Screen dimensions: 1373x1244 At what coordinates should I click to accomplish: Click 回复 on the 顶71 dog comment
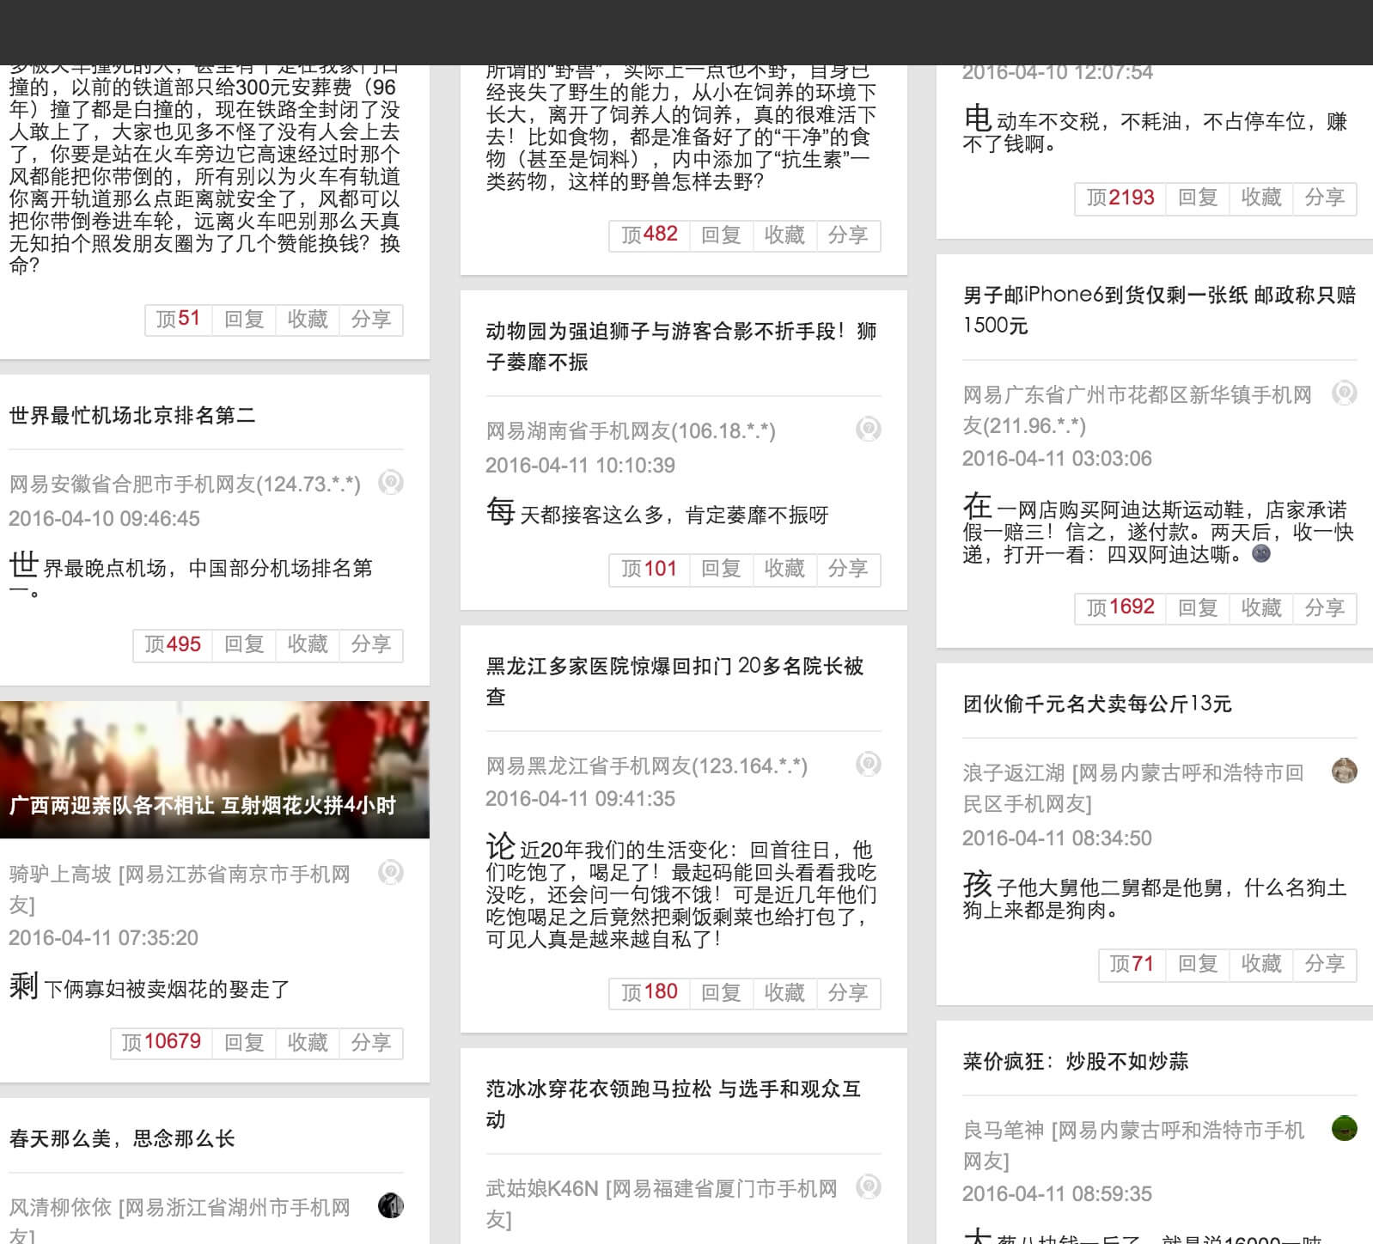click(x=1198, y=964)
